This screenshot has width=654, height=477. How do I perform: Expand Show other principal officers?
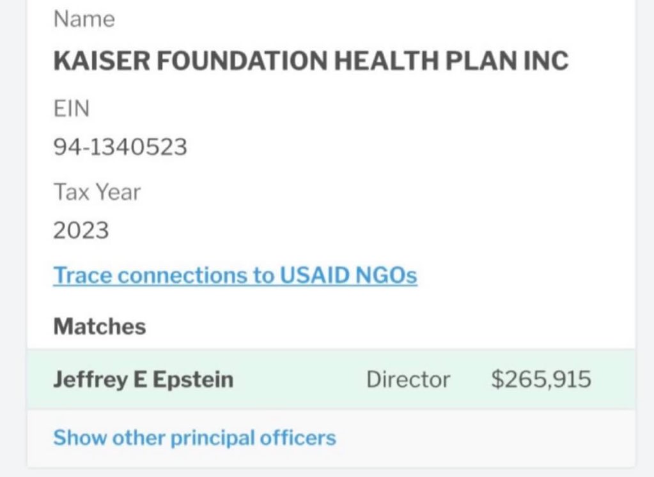pyautogui.click(x=194, y=438)
